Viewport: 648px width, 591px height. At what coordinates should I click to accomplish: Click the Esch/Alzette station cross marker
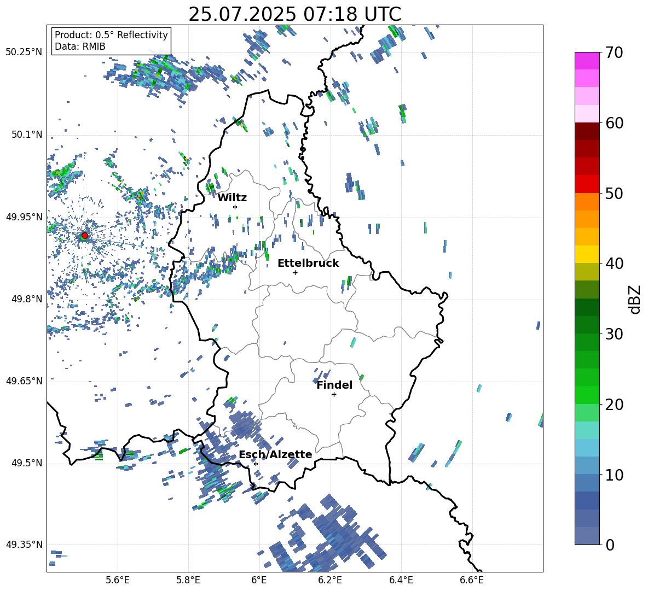(x=256, y=464)
